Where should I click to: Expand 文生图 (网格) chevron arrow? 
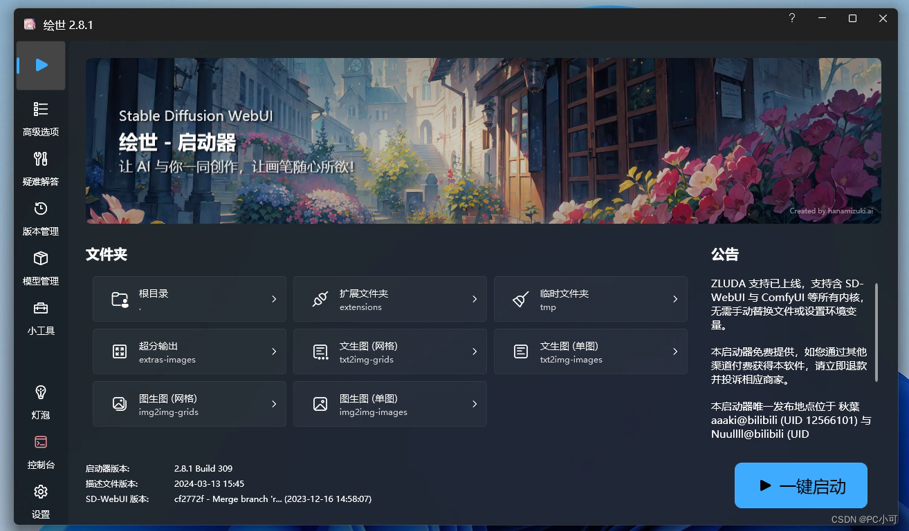click(x=475, y=351)
